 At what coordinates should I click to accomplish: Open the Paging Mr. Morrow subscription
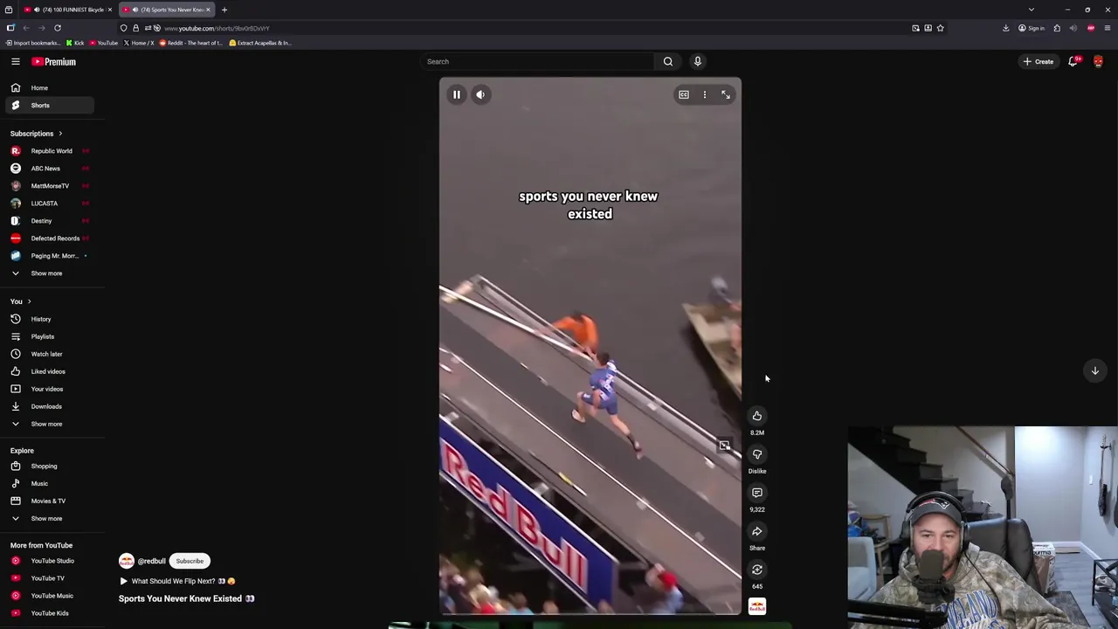tap(48, 256)
